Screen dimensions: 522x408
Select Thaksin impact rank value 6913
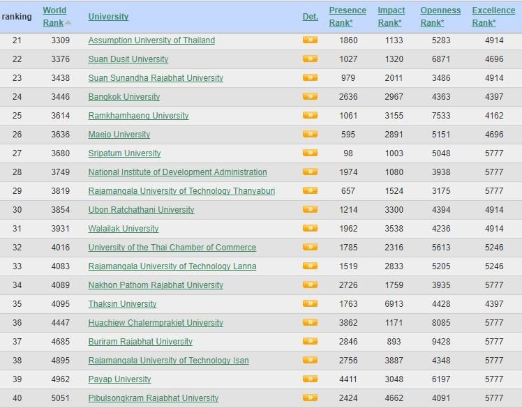[394, 304]
